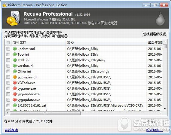
Task: Maximize the Recuva window
Action: (x=155, y=5)
